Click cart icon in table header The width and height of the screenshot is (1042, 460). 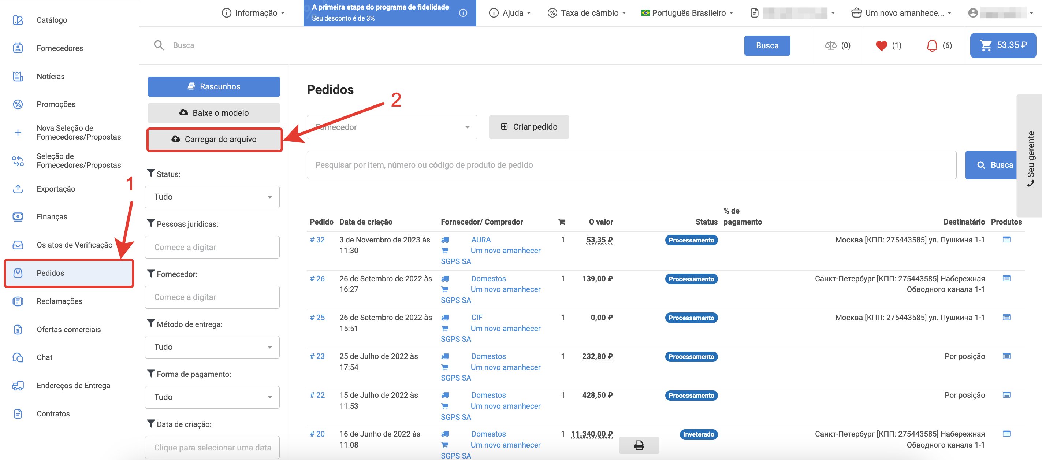click(x=561, y=222)
